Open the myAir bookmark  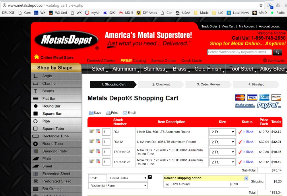(92, 13)
